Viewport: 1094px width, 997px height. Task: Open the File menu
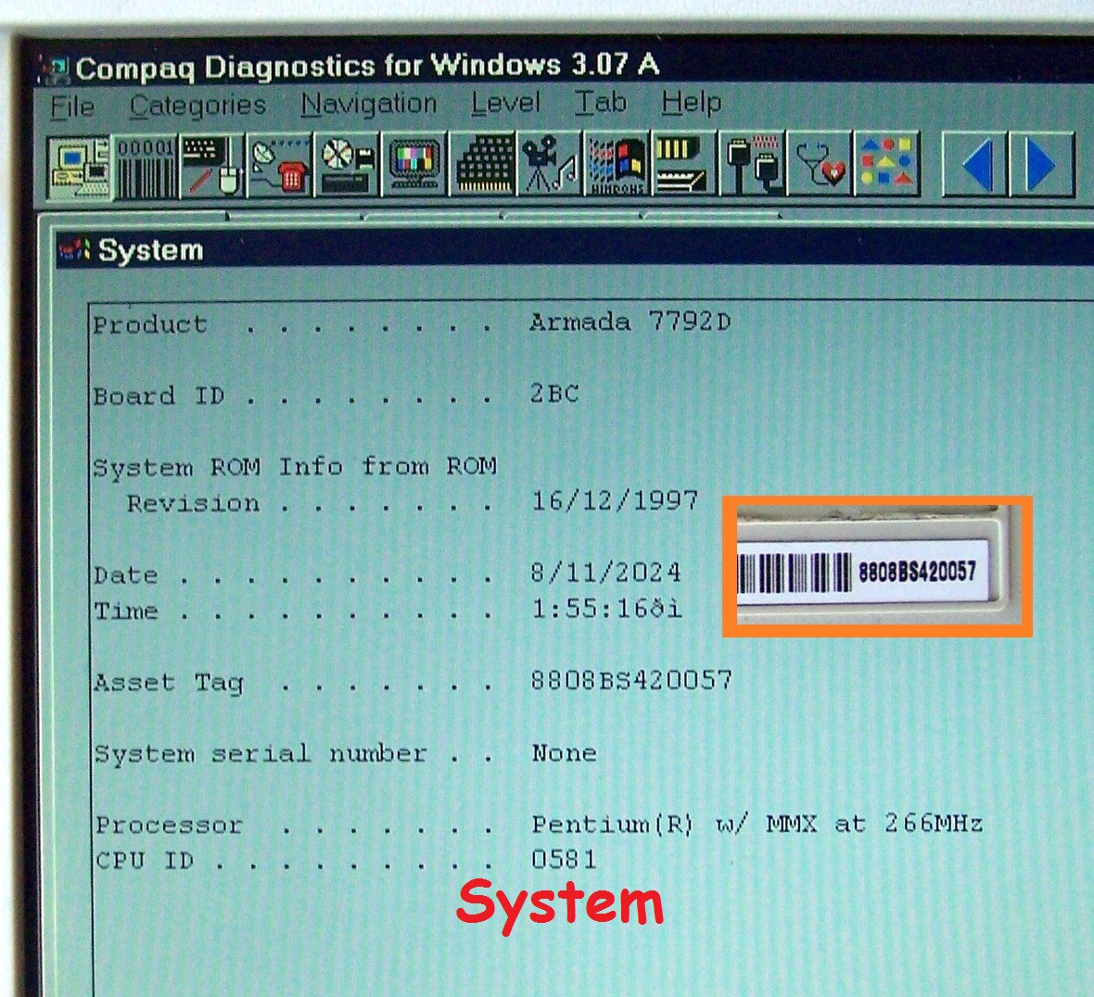tap(72, 107)
